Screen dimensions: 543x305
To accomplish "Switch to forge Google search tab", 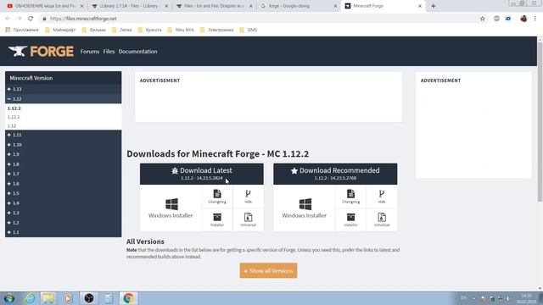I will [x=299, y=6].
